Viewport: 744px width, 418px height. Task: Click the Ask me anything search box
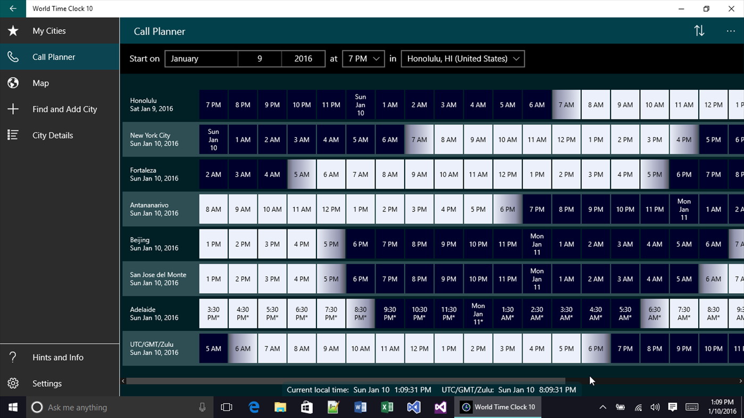pos(120,407)
